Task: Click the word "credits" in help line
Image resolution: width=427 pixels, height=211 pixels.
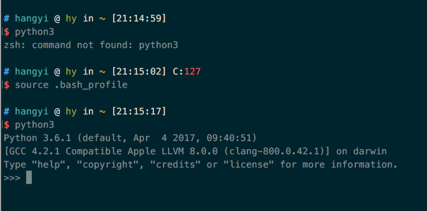Action: (x=175, y=165)
